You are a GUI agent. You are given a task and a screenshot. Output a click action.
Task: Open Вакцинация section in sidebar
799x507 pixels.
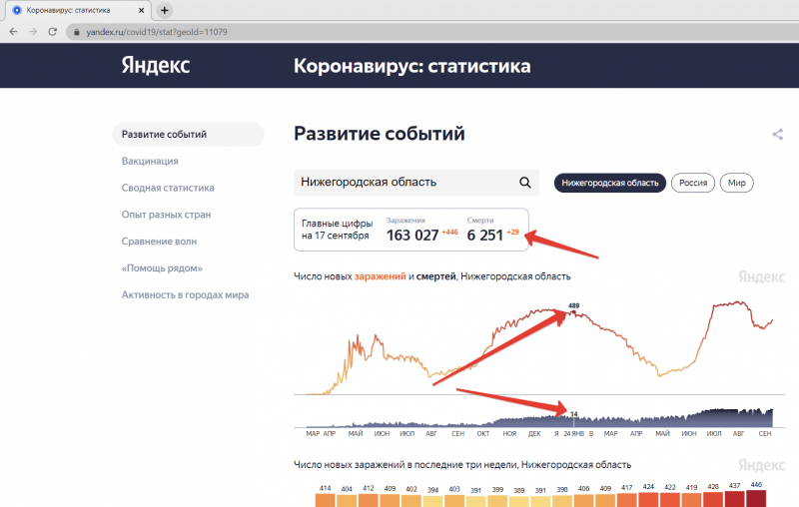click(x=150, y=161)
